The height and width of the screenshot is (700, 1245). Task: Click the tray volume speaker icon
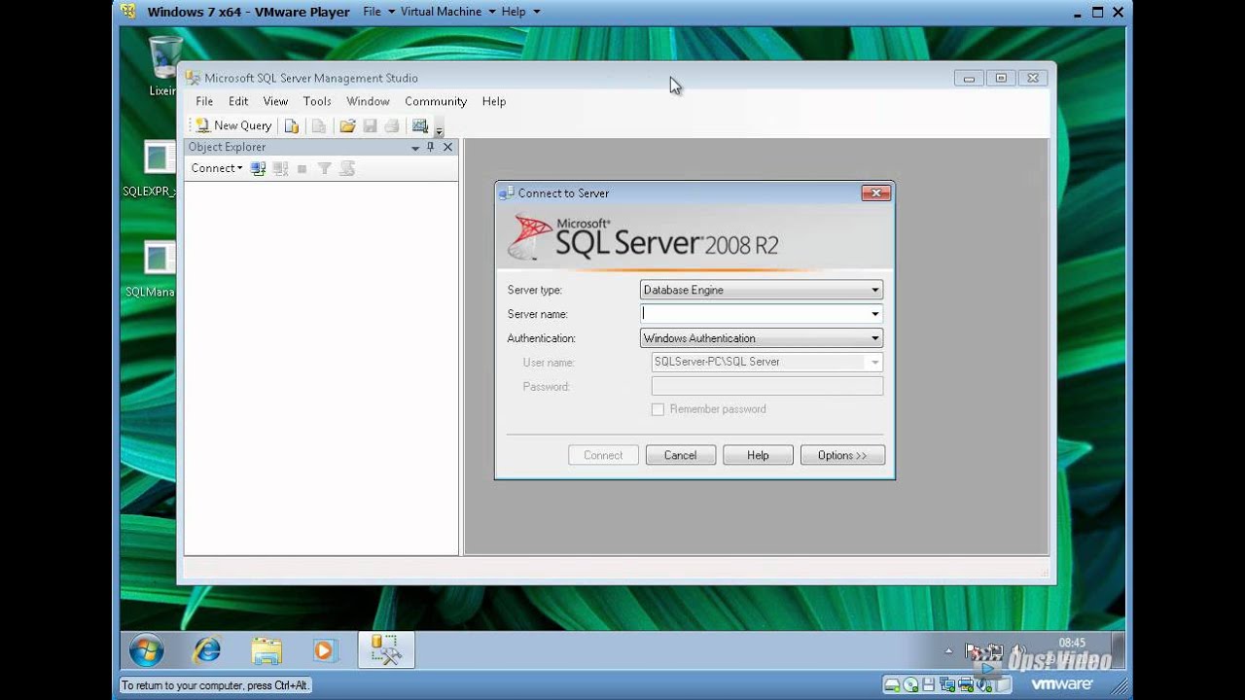[1017, 650]
